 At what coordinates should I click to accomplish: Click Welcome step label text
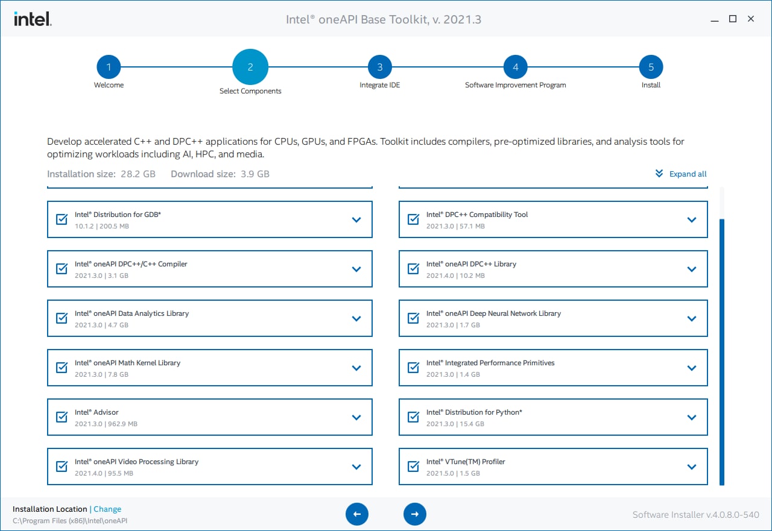click(109, 85)
